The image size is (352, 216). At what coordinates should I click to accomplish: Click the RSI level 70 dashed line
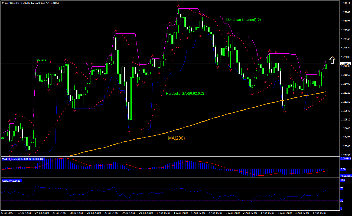pyautogui.click(x=162, y=188)
